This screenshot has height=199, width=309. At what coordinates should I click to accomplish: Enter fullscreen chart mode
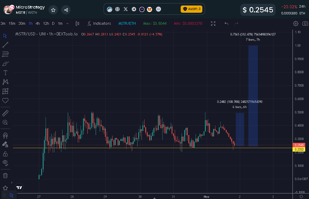pyautogui.click(x=213, y=24)
